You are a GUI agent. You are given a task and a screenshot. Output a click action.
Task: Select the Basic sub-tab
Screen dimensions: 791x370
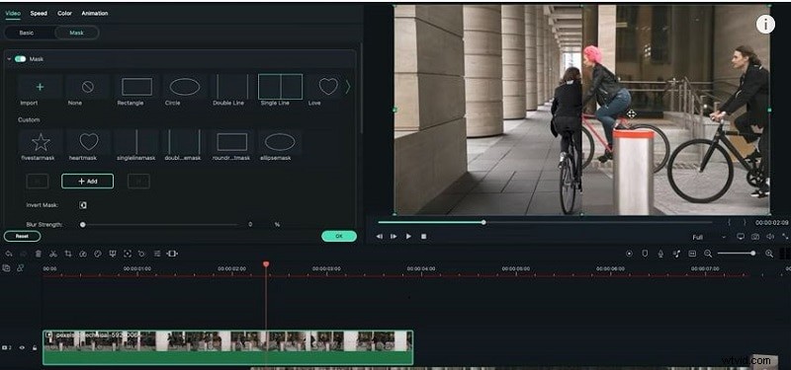point(27,33)
